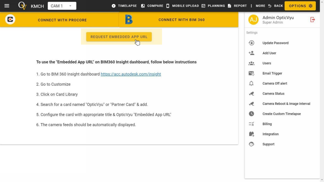Open the hamburger navigation menu
Viewport: 324px width, 182px height.
click(7, 6)
